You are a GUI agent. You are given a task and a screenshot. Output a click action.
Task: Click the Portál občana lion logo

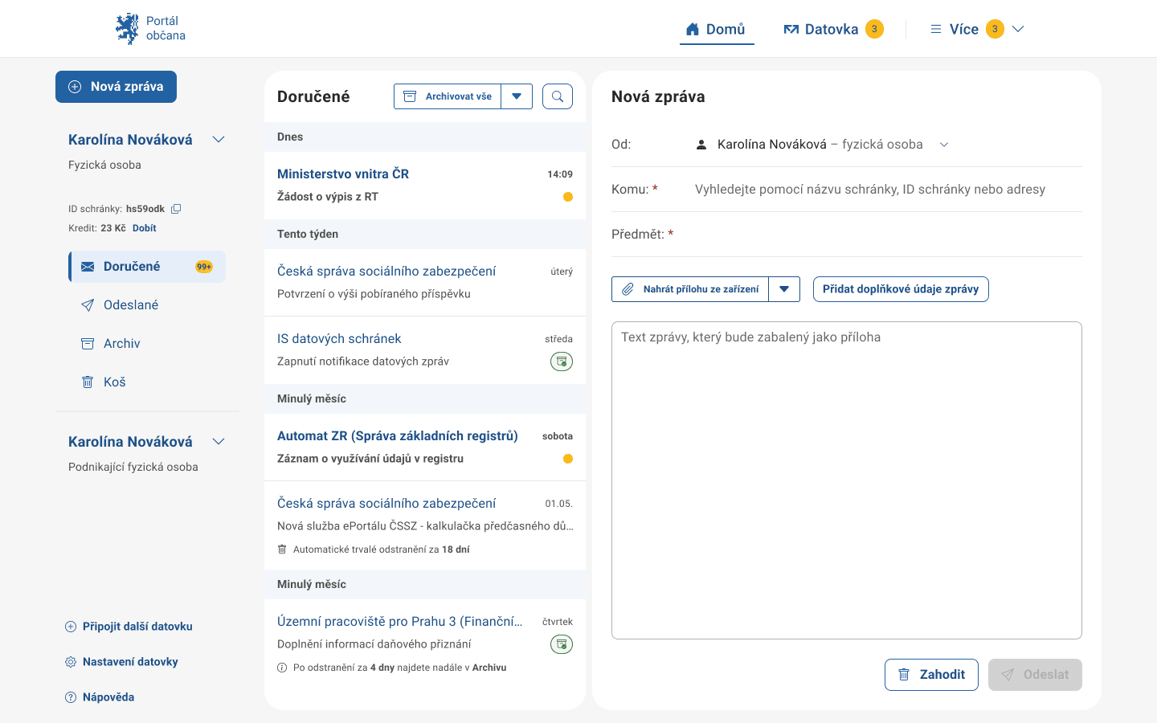(127, 29)
